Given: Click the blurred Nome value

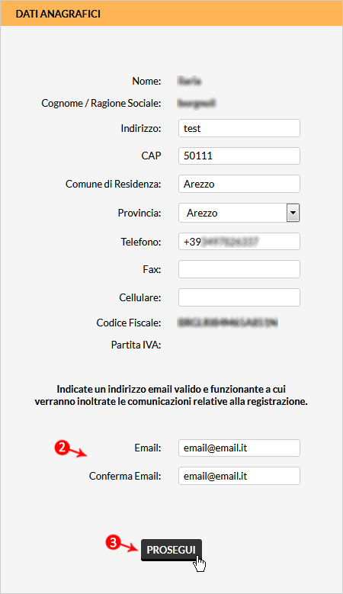Looking at the screenshot, I should (189, 81).
